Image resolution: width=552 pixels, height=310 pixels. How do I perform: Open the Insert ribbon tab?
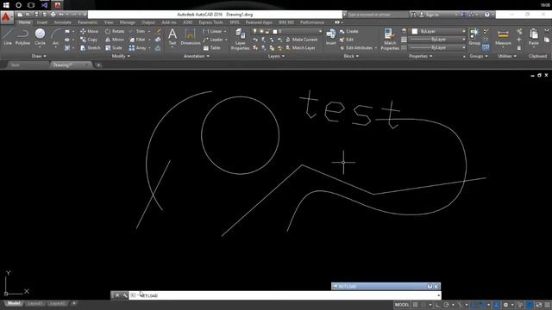tap(42, 22)
